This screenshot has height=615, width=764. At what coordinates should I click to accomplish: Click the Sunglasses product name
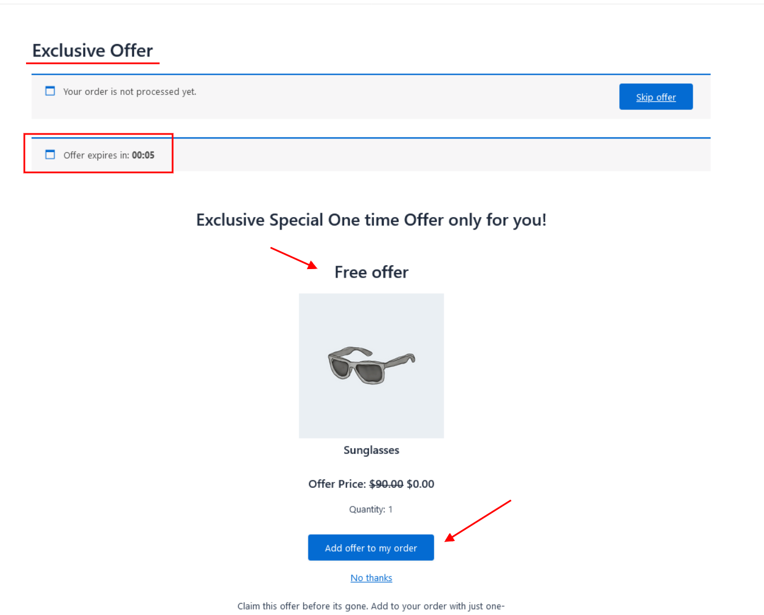(371, 451)
